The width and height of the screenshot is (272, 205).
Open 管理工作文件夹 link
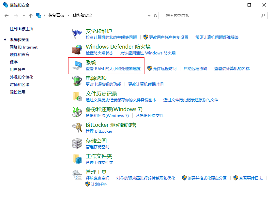99,163
